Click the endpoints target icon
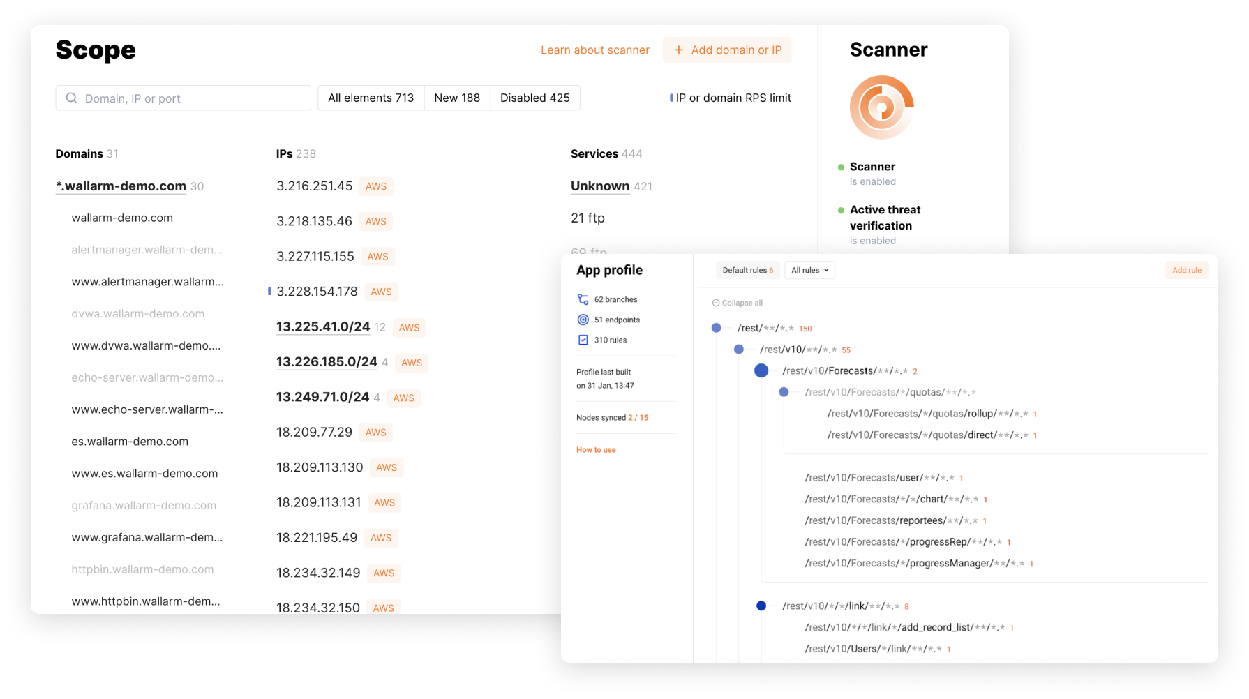This screenshot has height=699, width=1249. pyautogui.click(x=583, y=320)
